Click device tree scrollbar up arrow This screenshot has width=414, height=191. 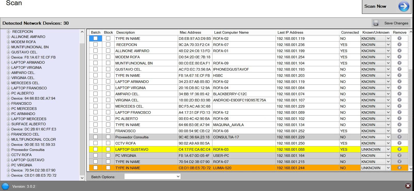[82, 32]
